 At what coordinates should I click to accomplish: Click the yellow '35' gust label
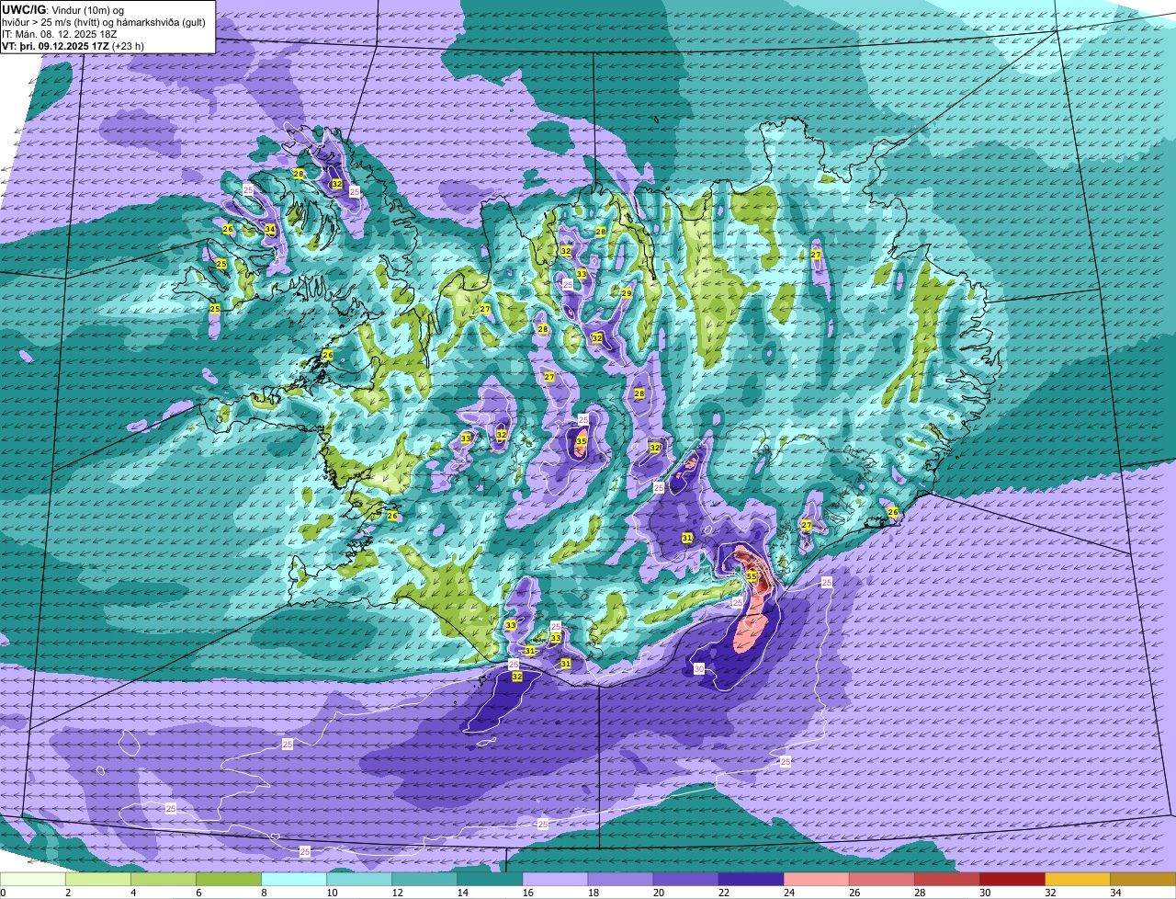[x=581, y=442]
